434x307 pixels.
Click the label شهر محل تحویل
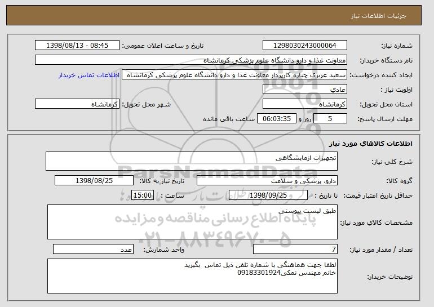point(147,105)
